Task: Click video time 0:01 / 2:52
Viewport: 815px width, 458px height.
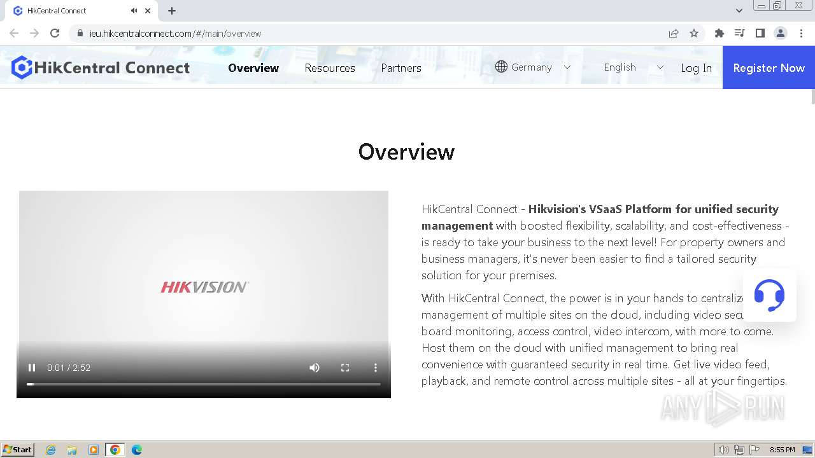Action: pos(69,368)
